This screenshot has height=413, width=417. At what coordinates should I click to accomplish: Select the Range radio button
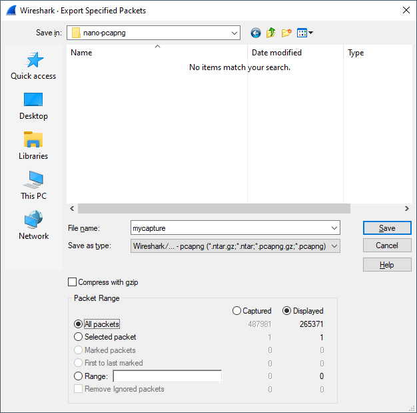(78, 376)
